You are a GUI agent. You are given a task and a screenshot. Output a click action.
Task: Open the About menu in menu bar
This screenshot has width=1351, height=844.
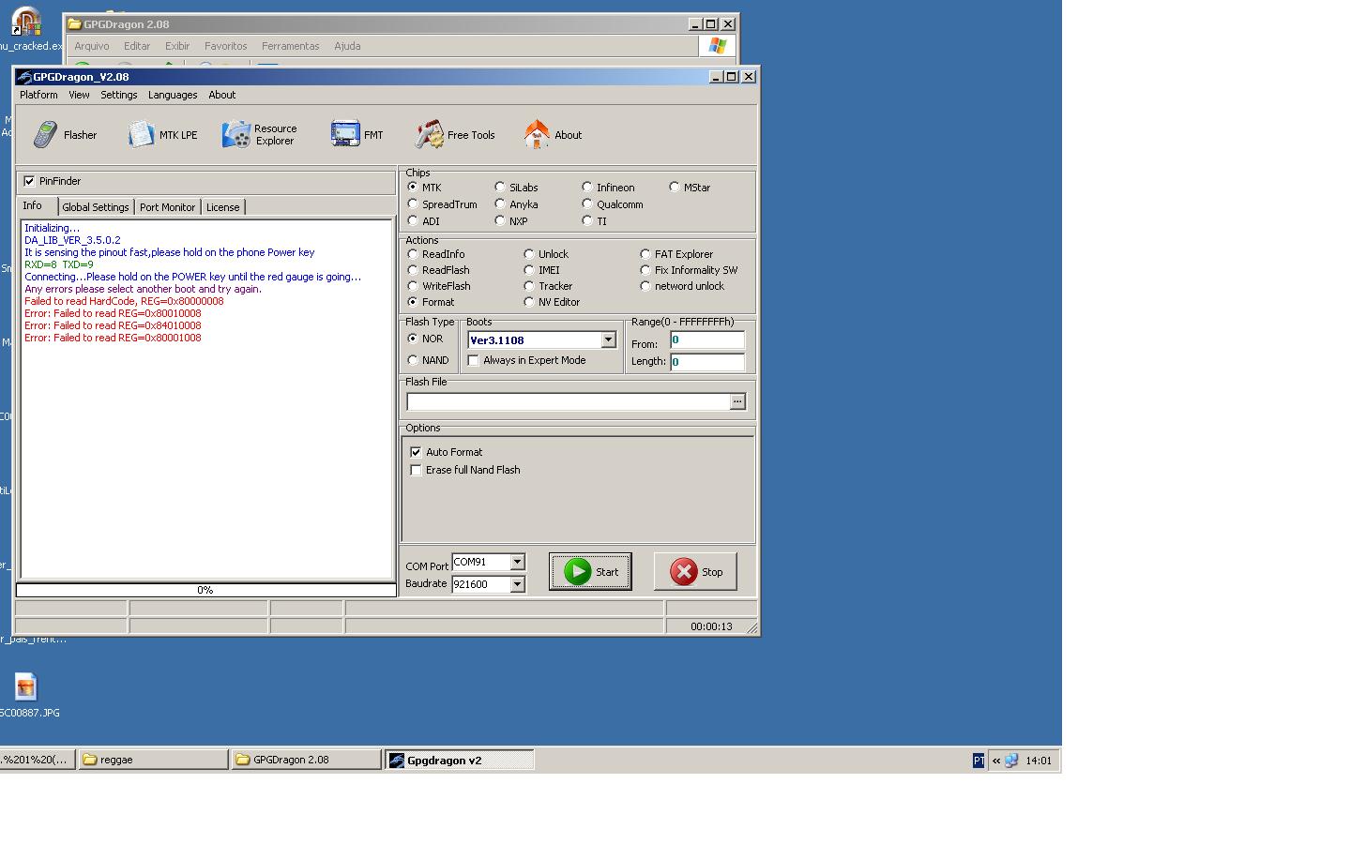pos(222,95)
